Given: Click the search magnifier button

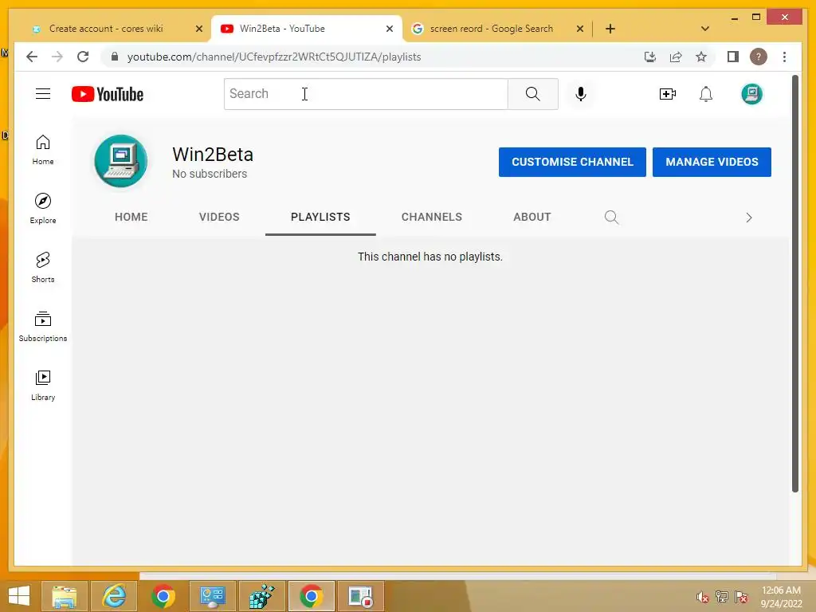Looking at the screenshot, I should pos(532,94).
